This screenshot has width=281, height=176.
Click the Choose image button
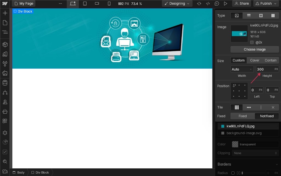(255, 49)
